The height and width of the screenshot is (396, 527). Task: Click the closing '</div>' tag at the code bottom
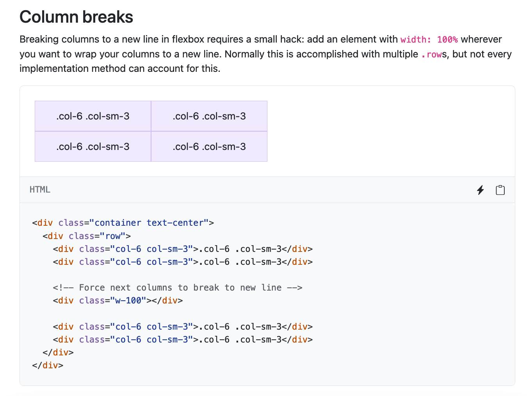click(x=48, y=365)
